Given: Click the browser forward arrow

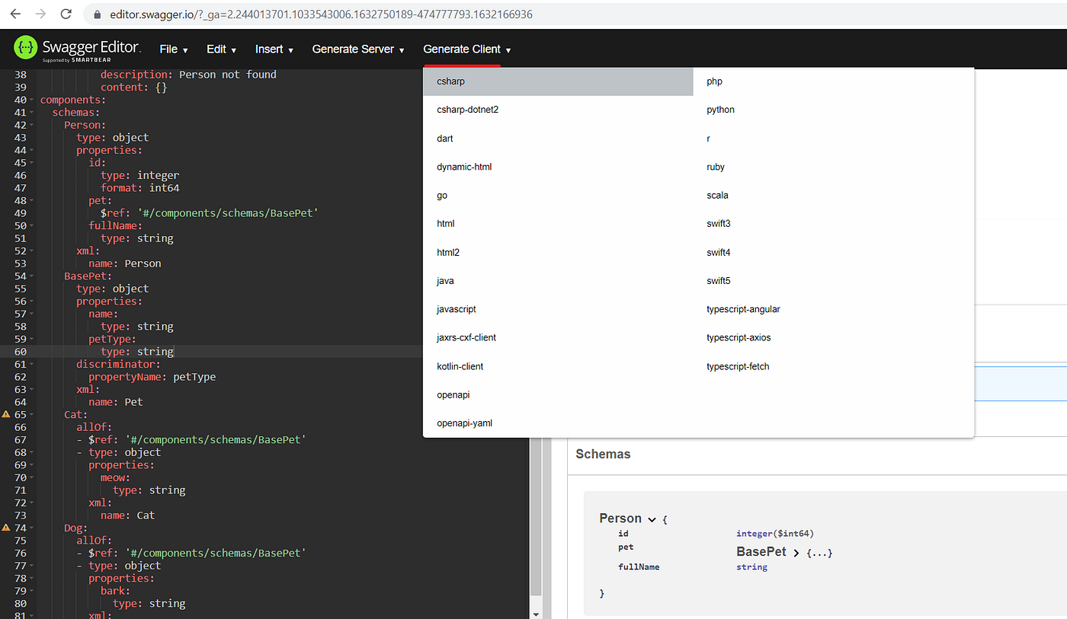Looking at the screenshot, I should click(40, 14).
